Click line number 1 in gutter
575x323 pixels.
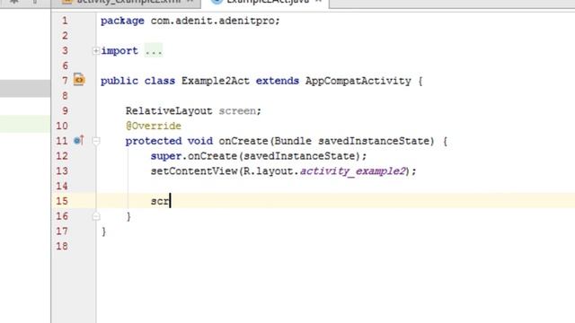[x=65, y=21]
